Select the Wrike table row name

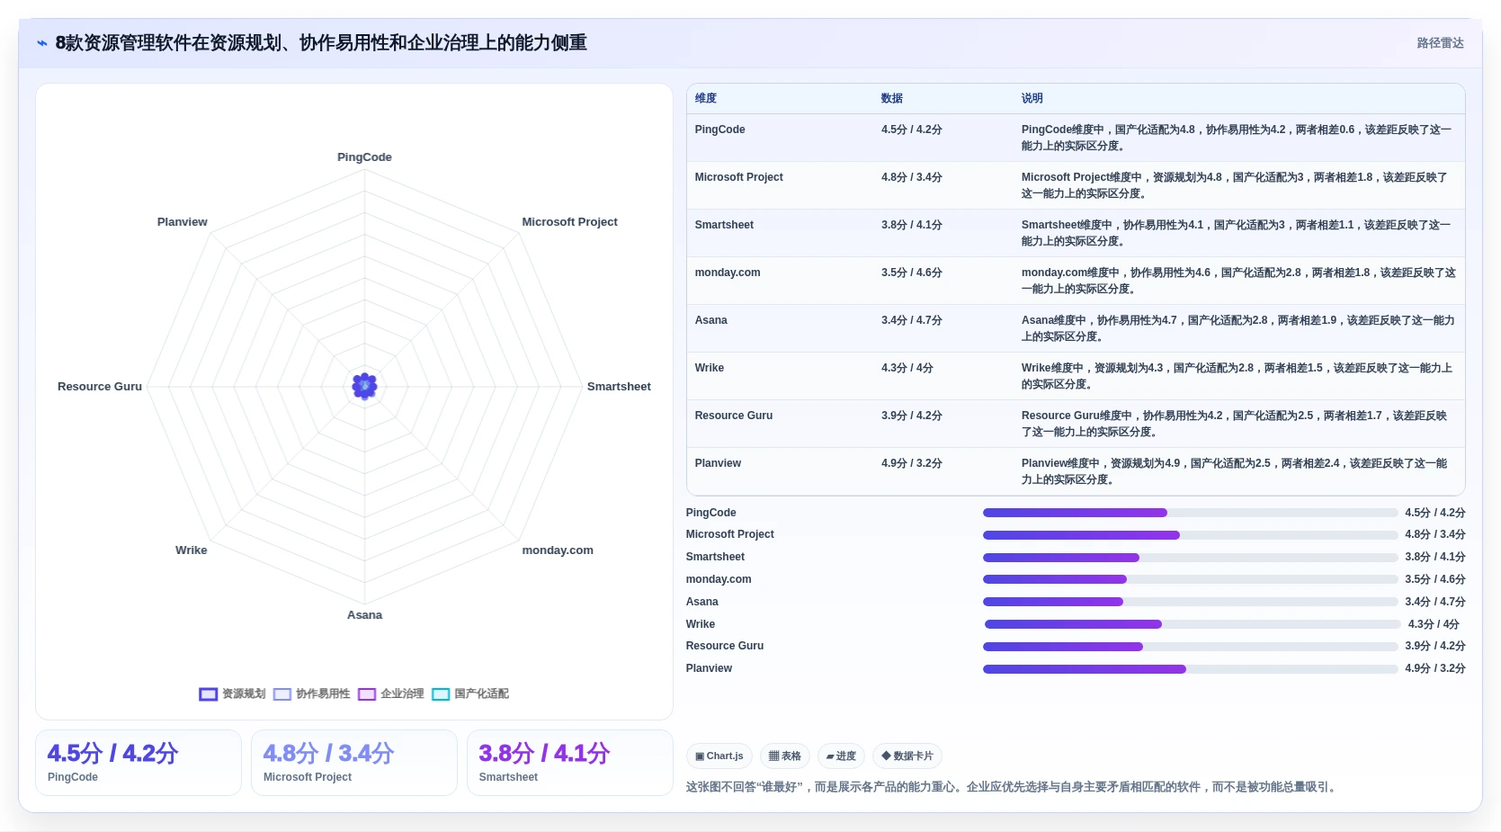(x=709, y=368)
